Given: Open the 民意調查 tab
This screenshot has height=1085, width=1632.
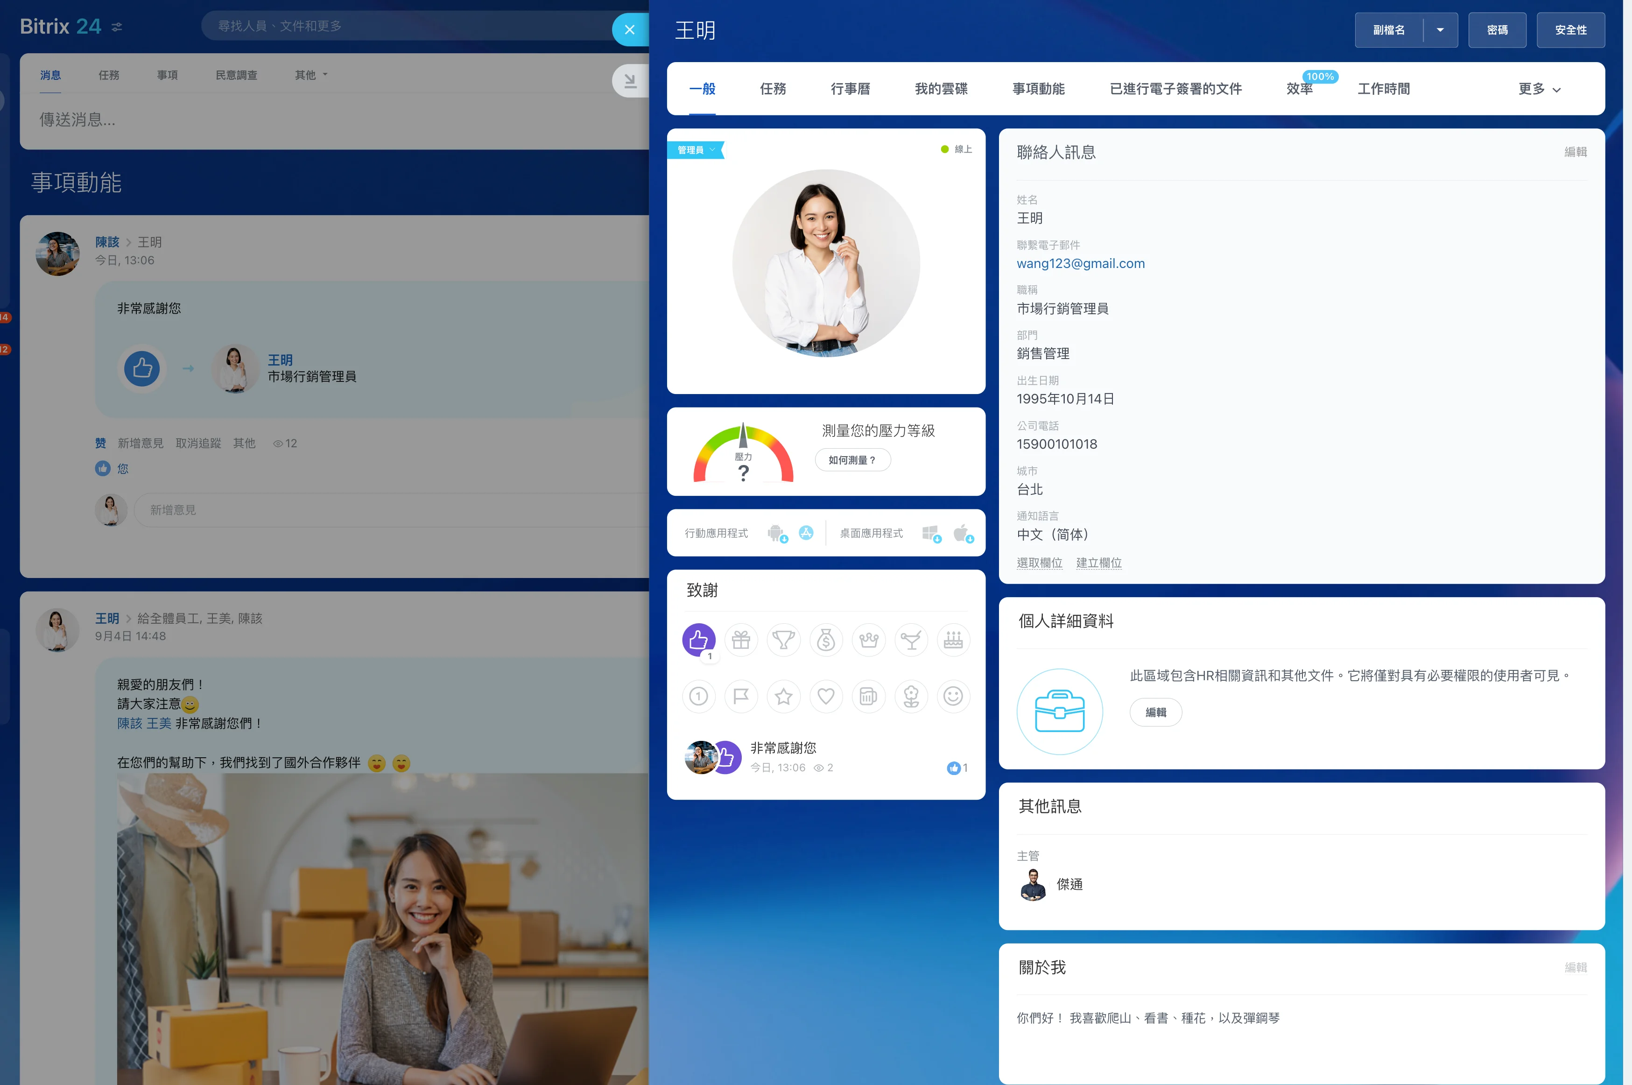Looking at the screenshot, I should pos(236,75).
